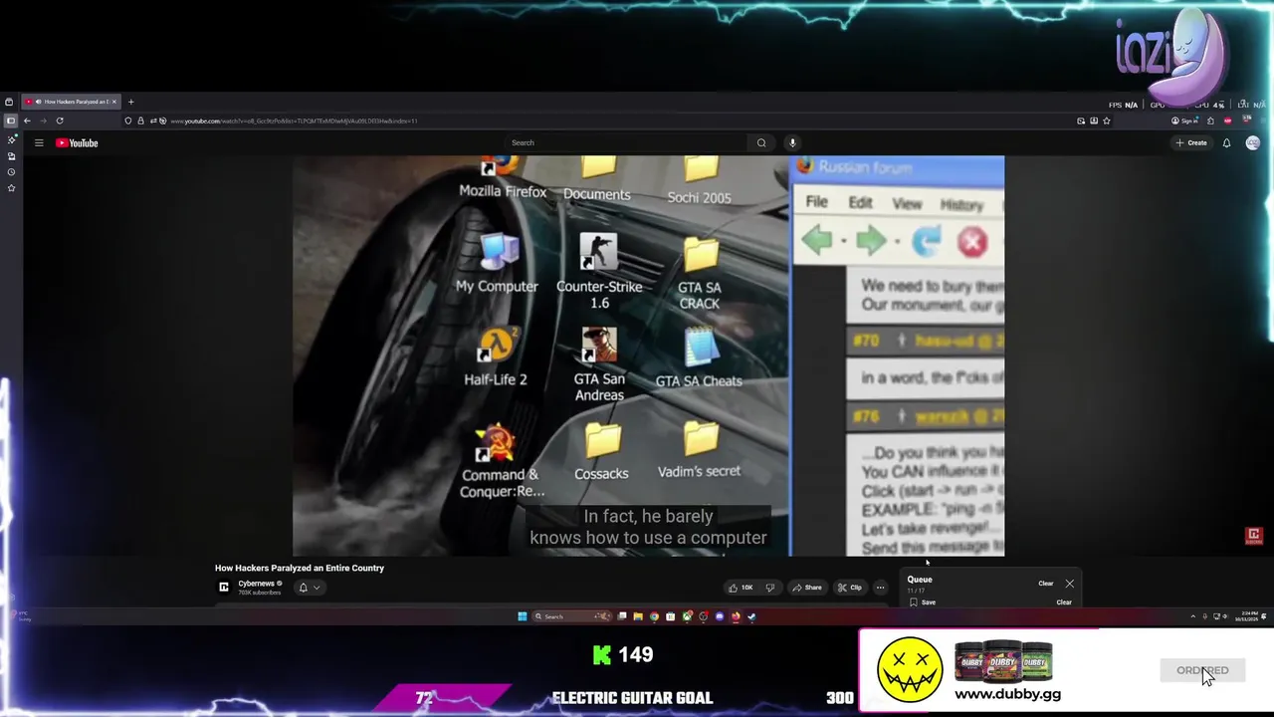Open a new browser tab with plus
The height and width of the screenshot is (717, 1274).
130,102
